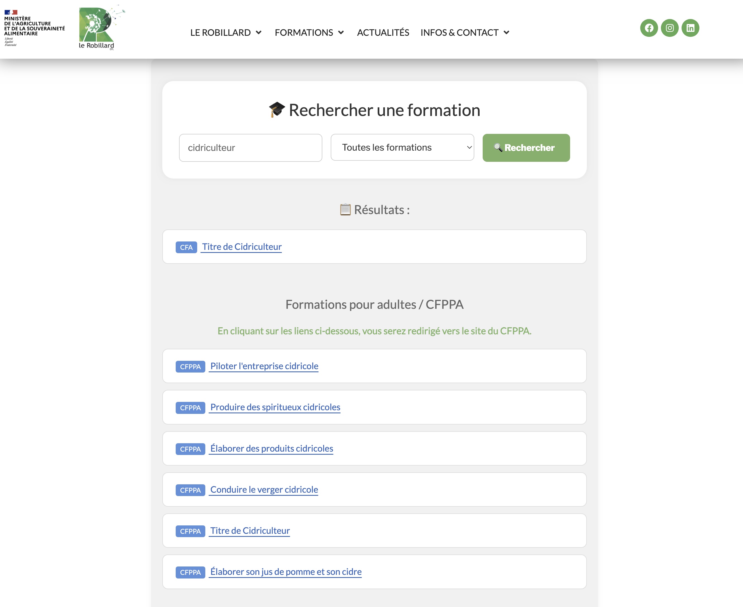The height and width of the screenshot is (607, 743).
Task: Open the INFOS & CONTACT menu item
Action: coord(459,32)
